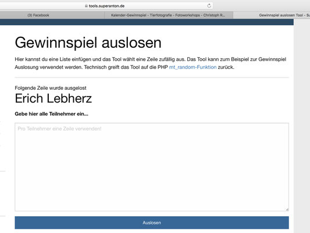The image size is (310, 233).
Task: Grab the textarea resize handle
Action: click(x=287, y=210)
